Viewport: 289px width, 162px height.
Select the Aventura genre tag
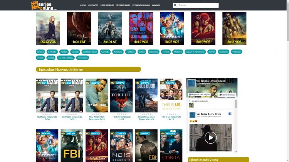(118, 52)
